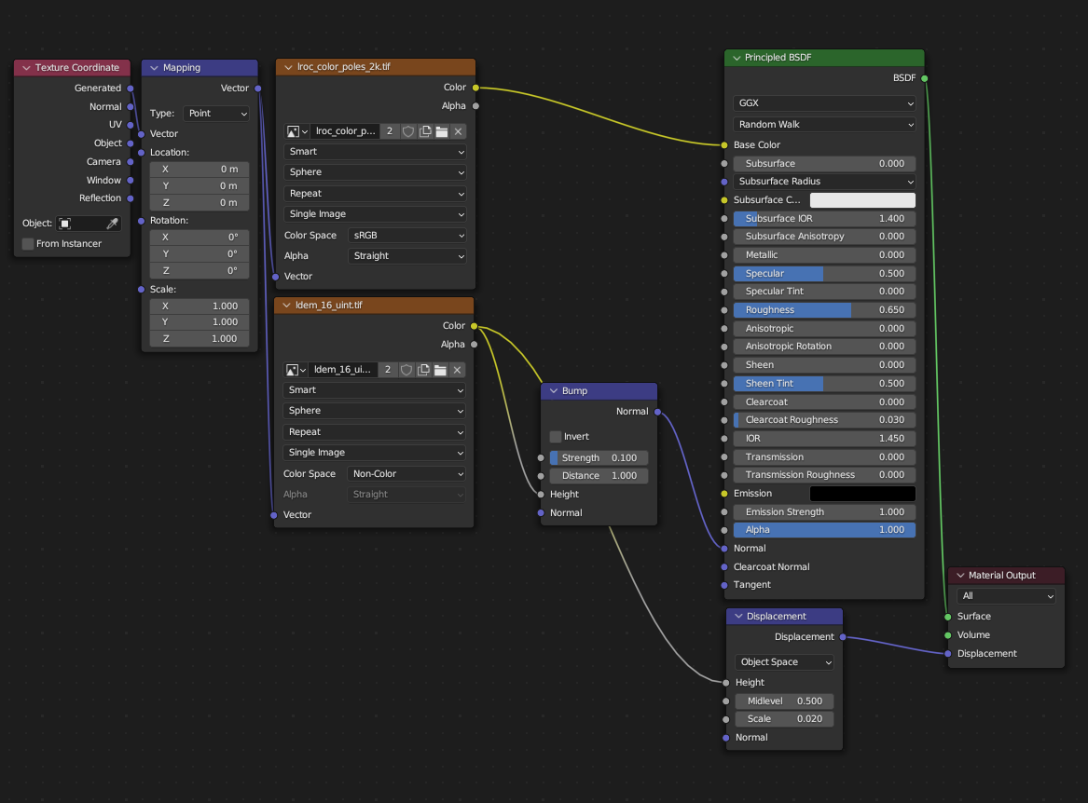
Task: Unlink image X in lroc_color_poles node
Action: point(458,131)
